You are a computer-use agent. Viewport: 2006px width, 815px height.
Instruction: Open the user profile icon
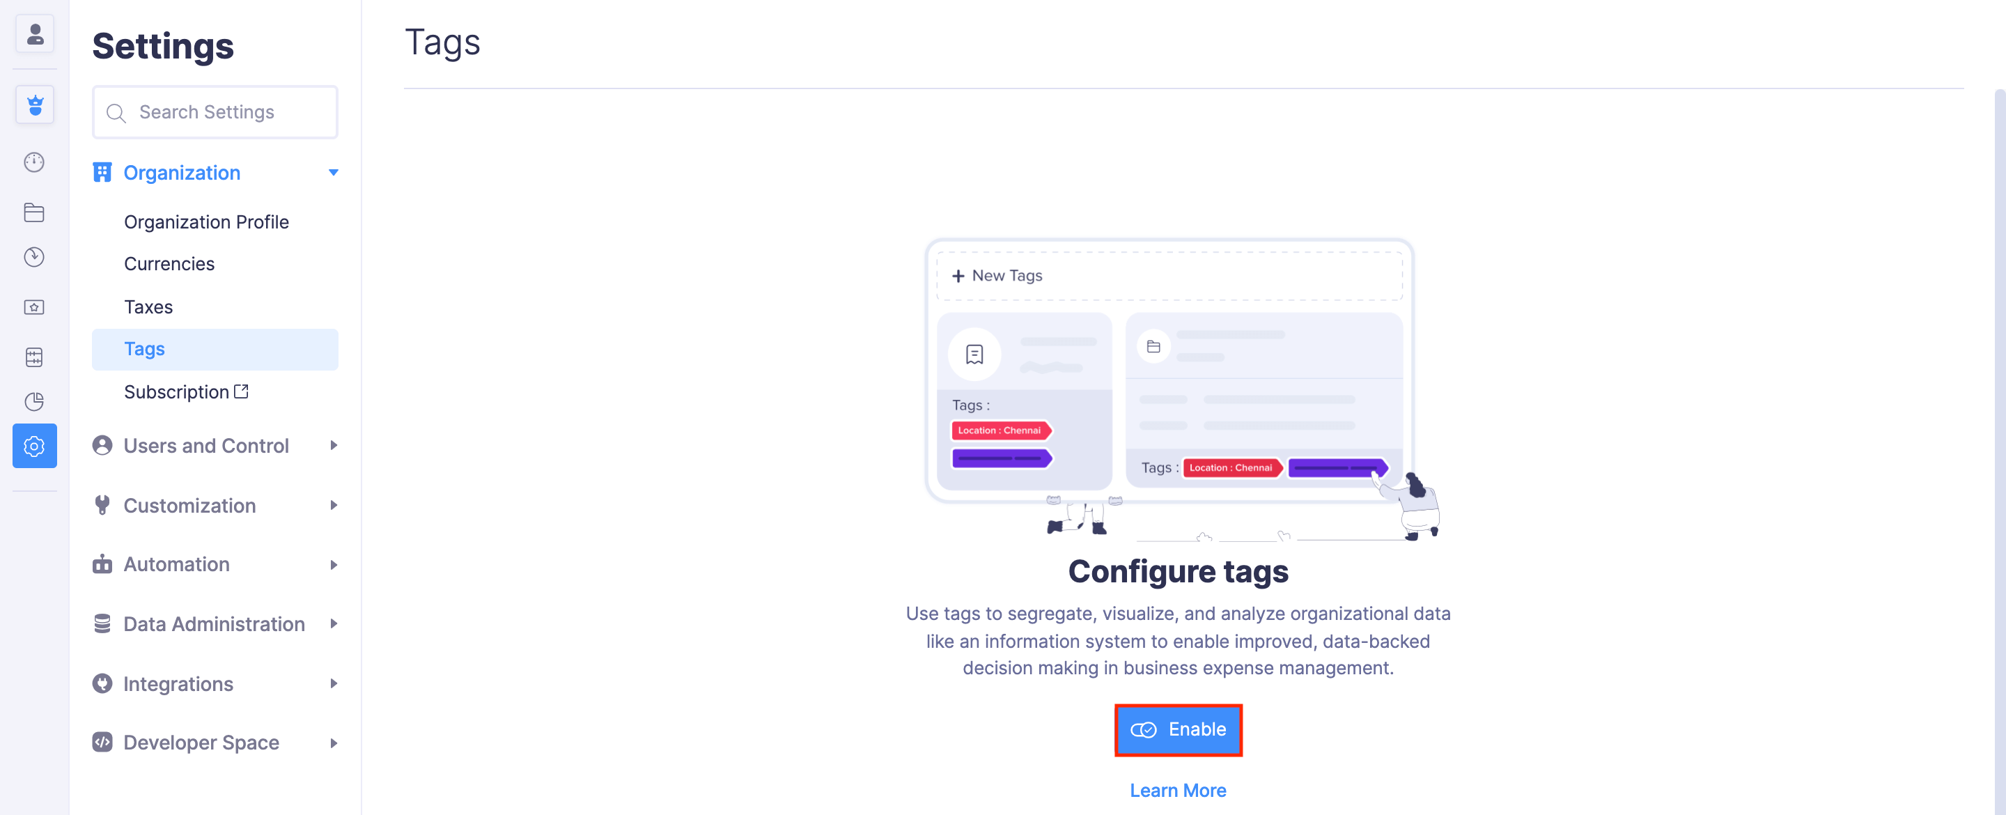pos(34,34)
